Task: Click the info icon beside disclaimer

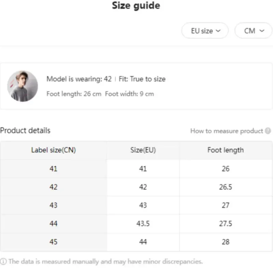Action: tap(3, 261)
